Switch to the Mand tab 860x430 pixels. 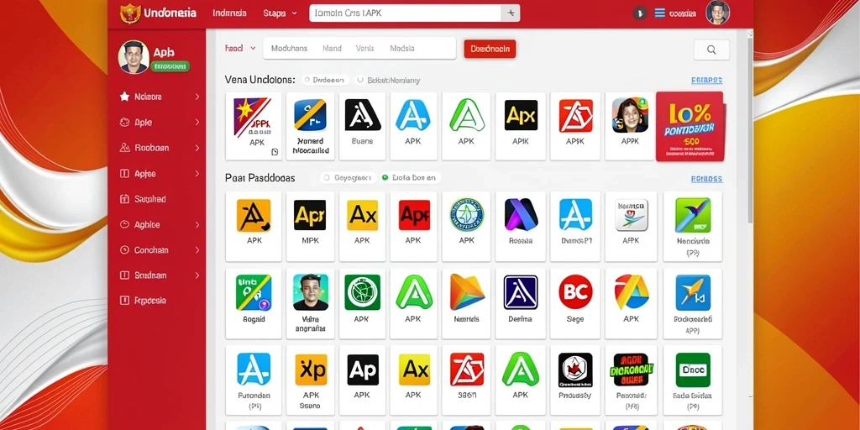pos(332,48)
